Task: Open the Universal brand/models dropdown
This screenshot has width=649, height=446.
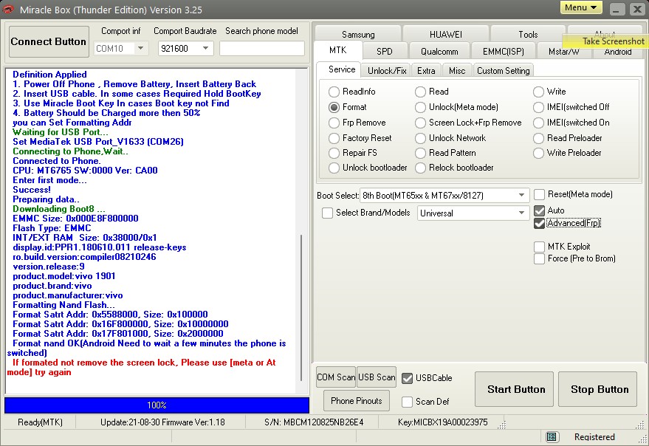Action: coord(473,213)
